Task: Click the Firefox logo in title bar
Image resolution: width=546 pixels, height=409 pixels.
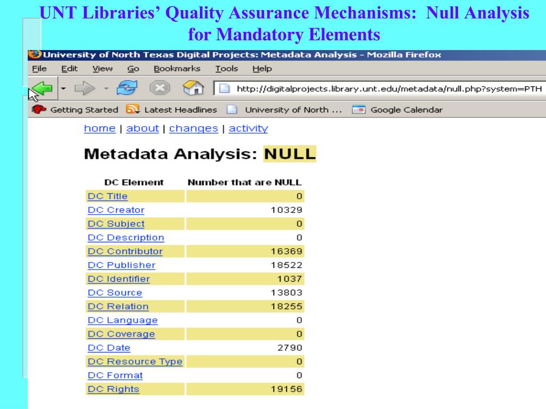Action: [35, 55]
